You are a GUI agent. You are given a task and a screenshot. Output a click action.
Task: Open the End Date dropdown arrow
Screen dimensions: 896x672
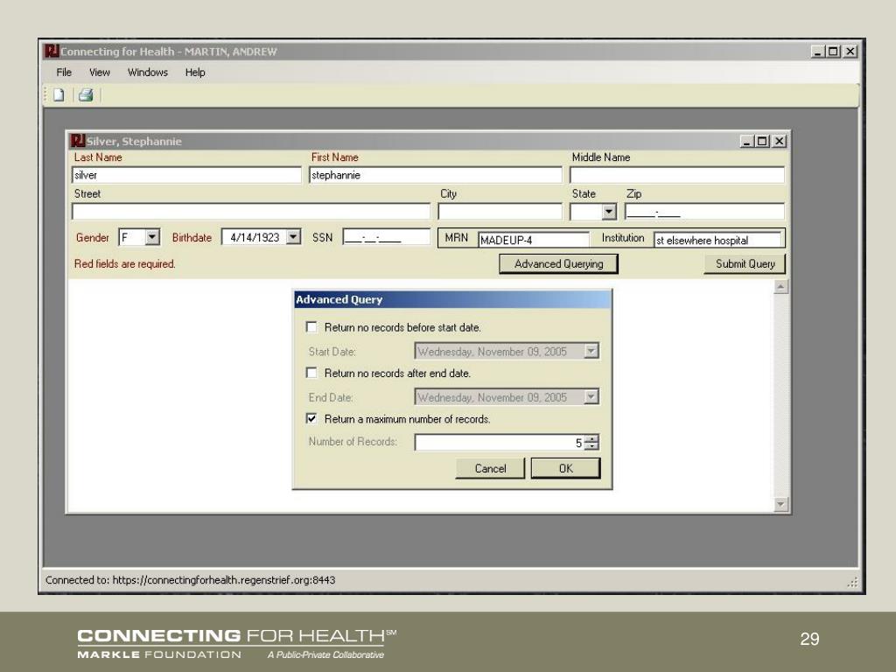pyautogui.click(x=591, y=396)
